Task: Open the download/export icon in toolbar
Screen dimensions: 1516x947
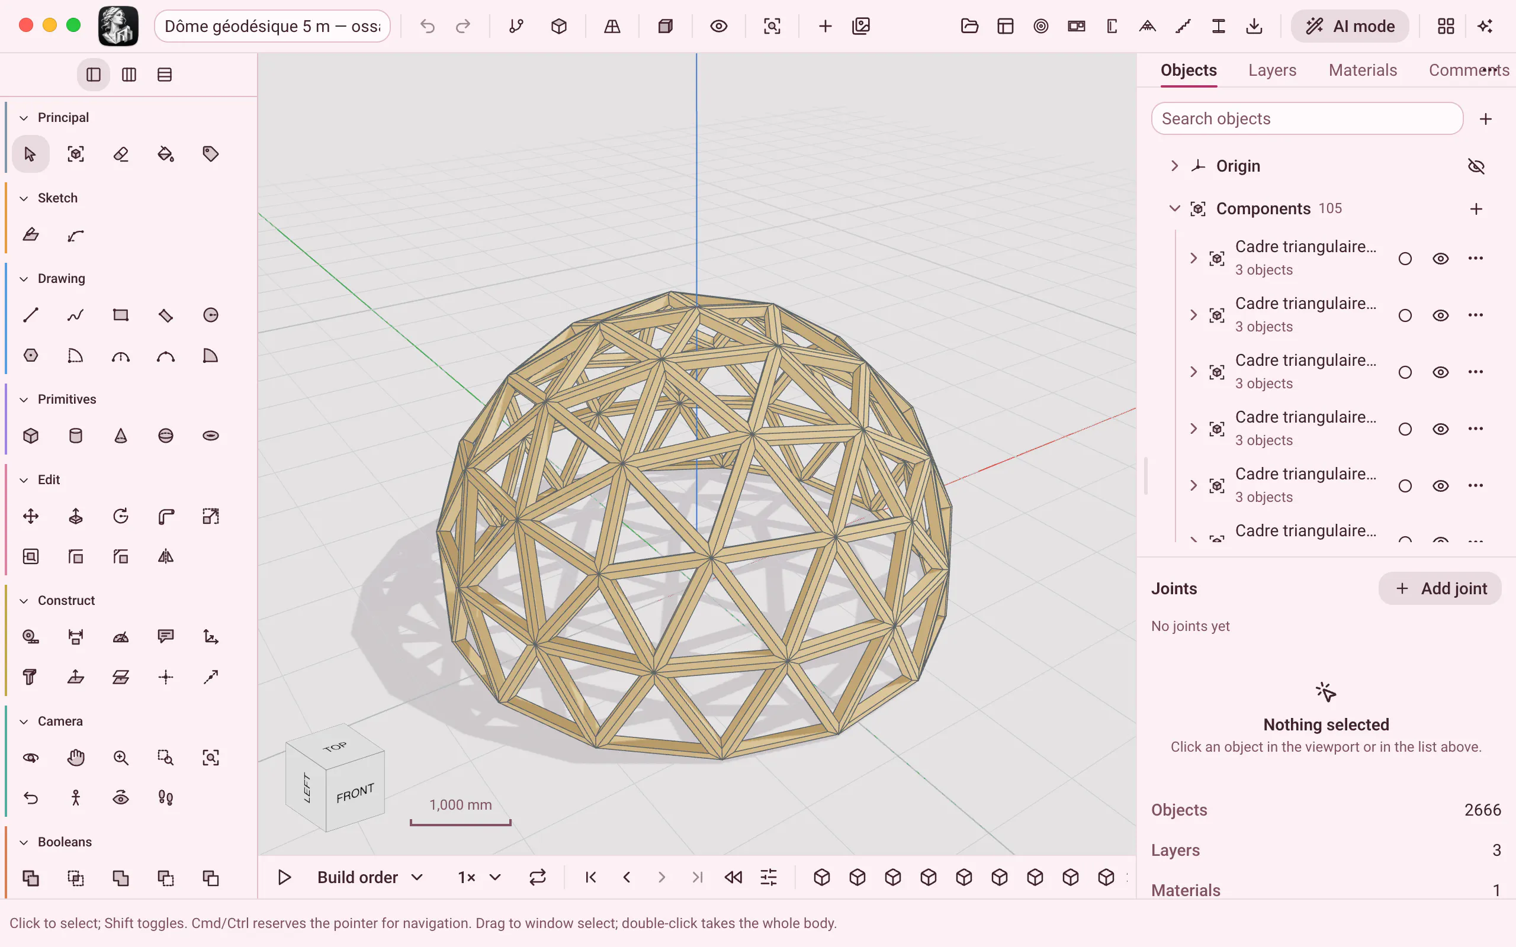Action: 1254,26
